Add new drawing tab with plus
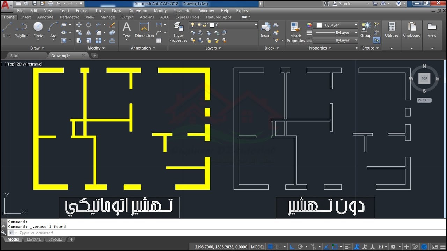 [95, 56]
